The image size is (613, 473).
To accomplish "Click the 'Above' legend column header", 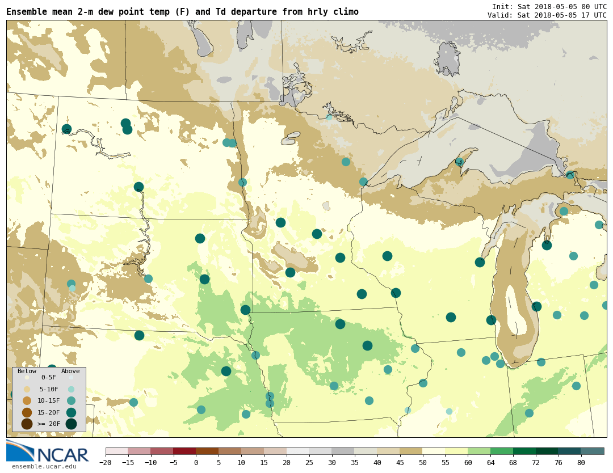I will pos(70,371).
